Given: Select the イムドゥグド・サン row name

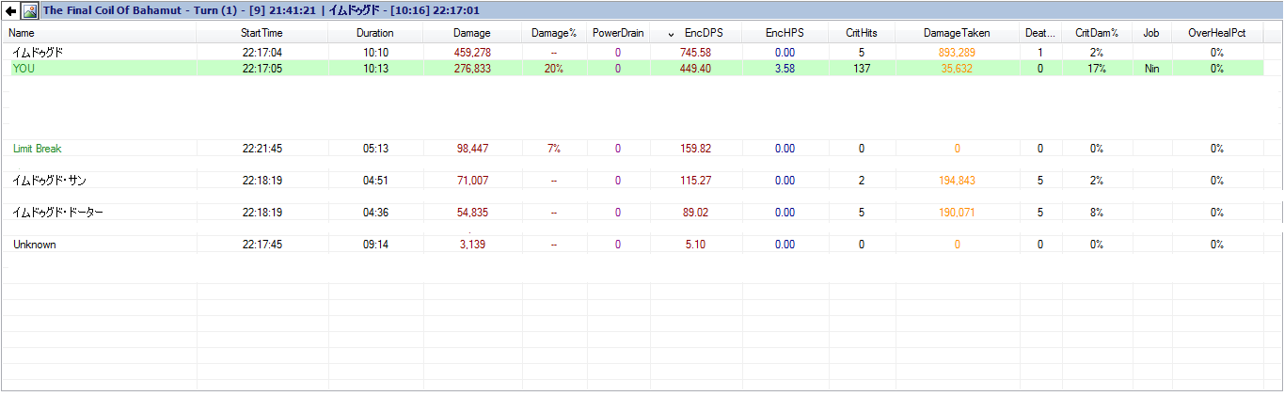Looking at the screenshot, I should 50,181.
